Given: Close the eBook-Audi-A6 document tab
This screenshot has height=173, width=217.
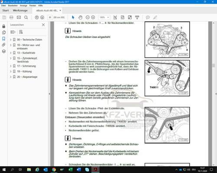Looking at the screenshot, I should click(60, 10).
